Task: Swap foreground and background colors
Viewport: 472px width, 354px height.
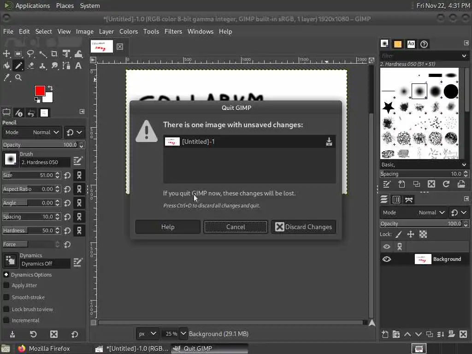Action: 50,88
